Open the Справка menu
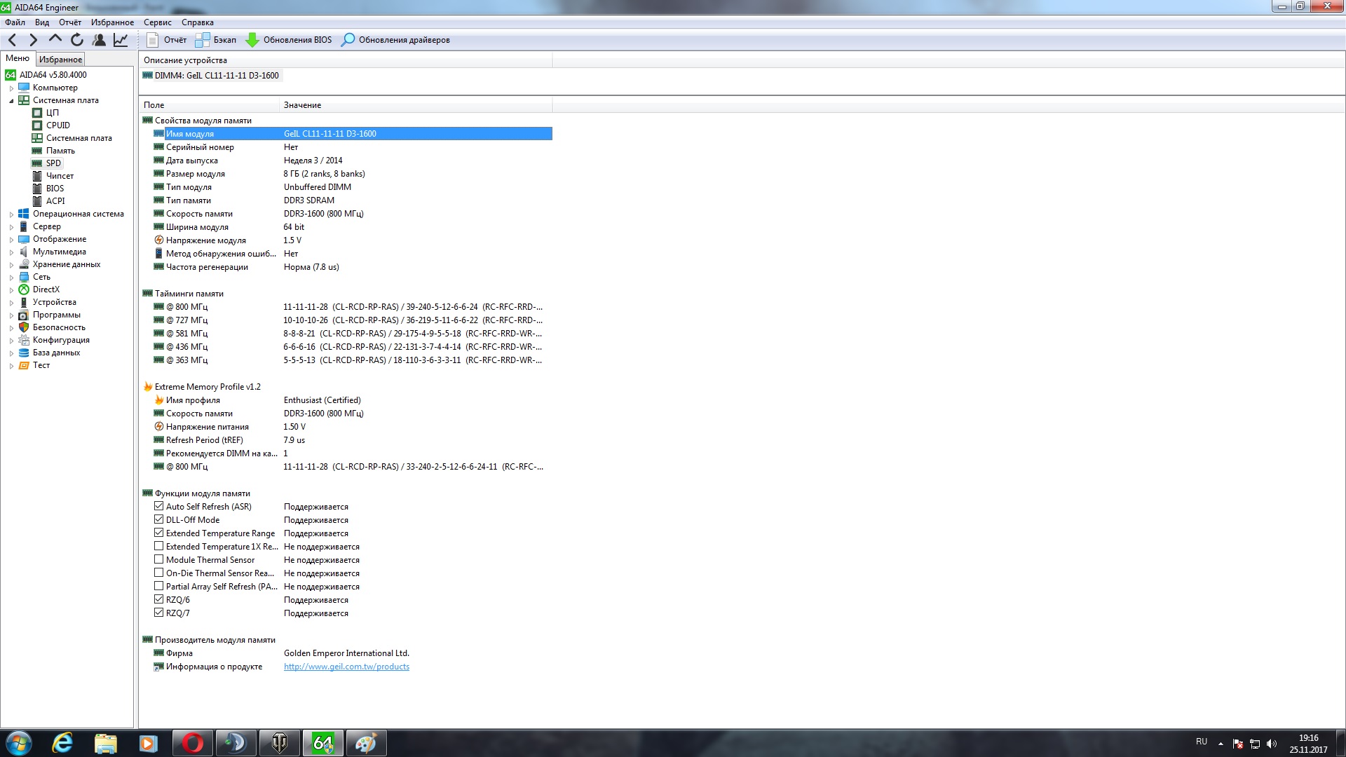Viewport: 1346px width, 757px height. click(198, 22)
